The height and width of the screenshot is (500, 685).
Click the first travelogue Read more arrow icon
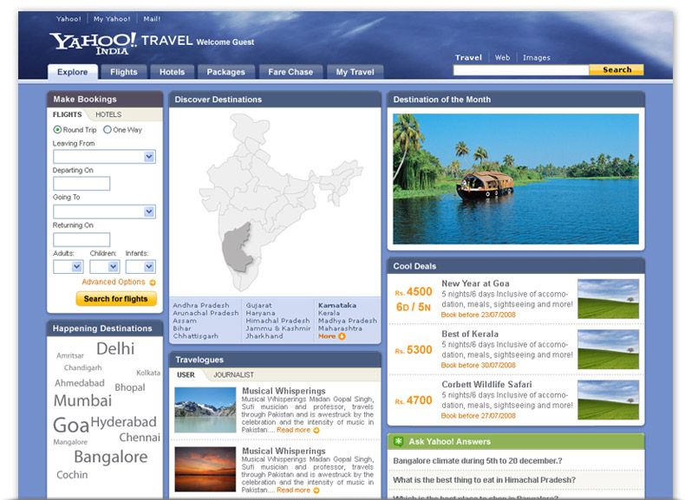(x=316, y=430)
